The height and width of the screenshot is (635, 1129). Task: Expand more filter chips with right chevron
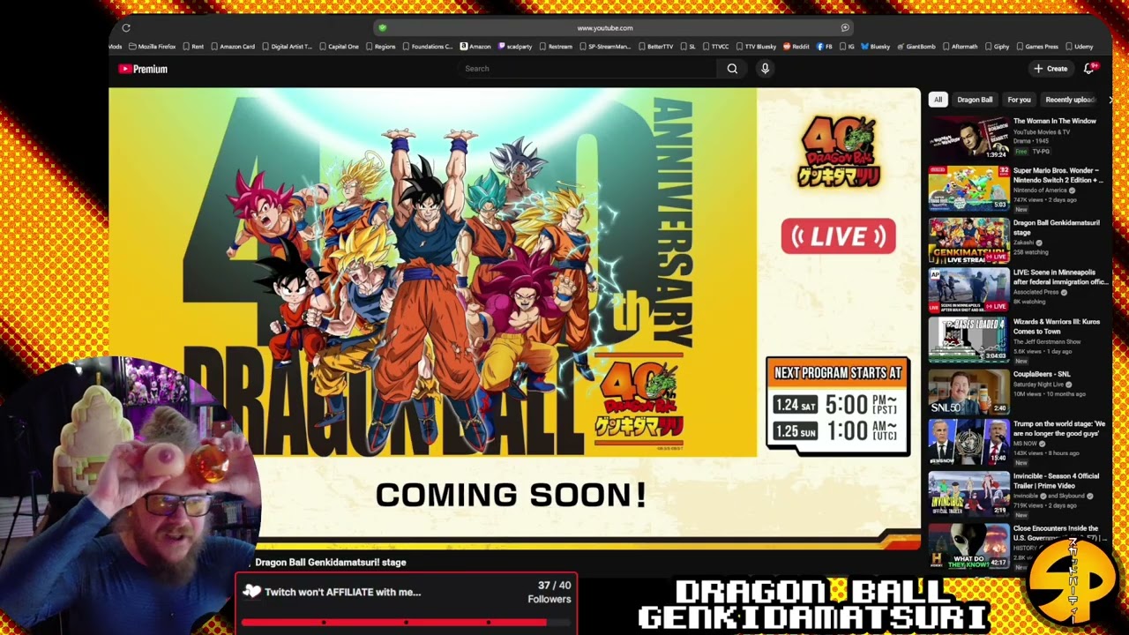1110,100
